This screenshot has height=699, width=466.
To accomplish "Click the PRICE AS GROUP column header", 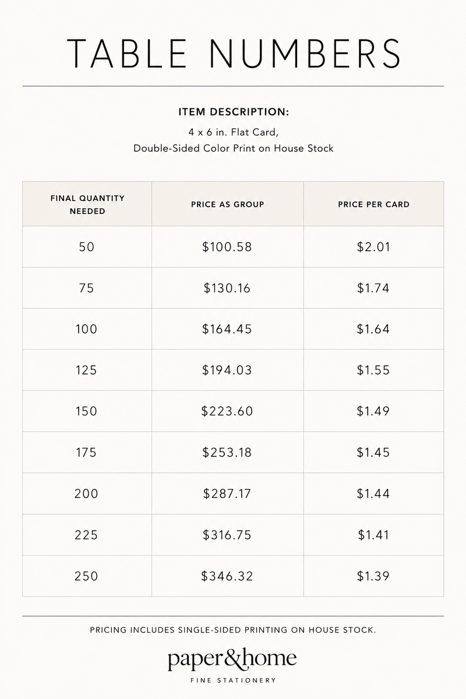I will 228,204.
